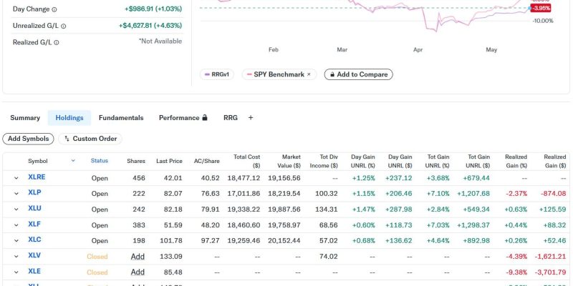Open the XLP symbol link

(x=34, y=192)
